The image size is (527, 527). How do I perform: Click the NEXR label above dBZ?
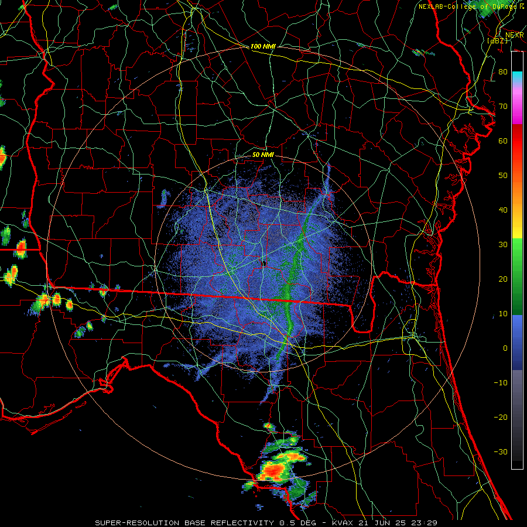point(514,35)
